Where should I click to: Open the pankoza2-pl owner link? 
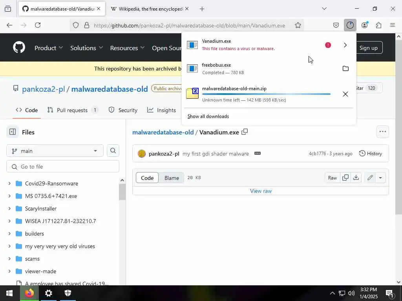coord(43,89)
